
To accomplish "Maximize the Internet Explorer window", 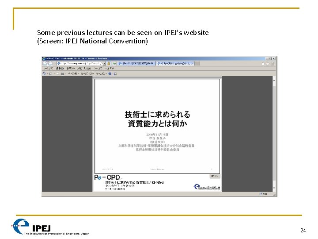I will point(270,58).
